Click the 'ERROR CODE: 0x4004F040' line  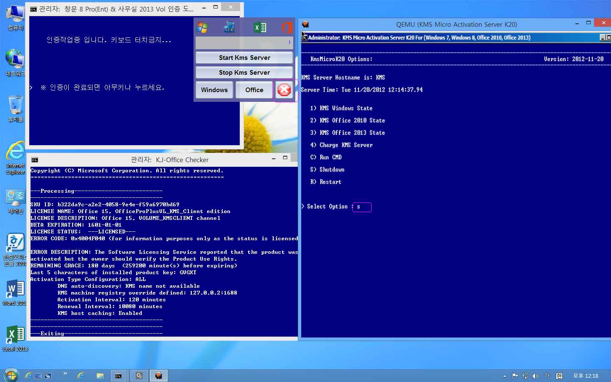[164, 239]
